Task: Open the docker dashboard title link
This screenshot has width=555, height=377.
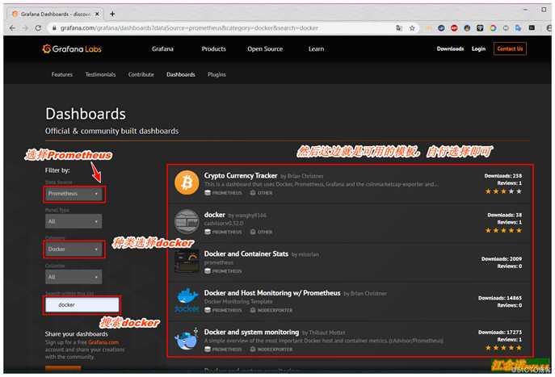Action: coord(215,215)
